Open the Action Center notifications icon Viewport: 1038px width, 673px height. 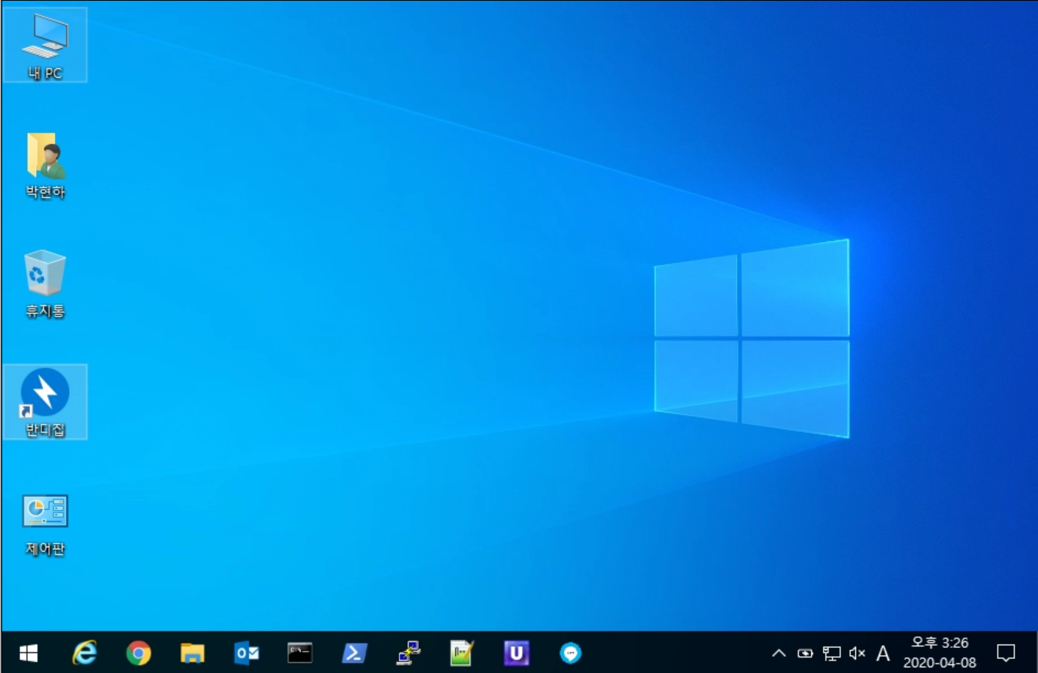click(x=1006, y=653)
